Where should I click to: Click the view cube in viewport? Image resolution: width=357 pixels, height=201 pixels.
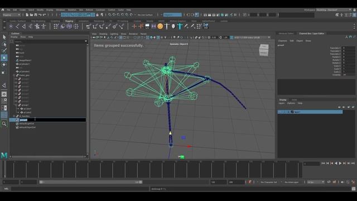pyautogui.click(x=264, y=50)
